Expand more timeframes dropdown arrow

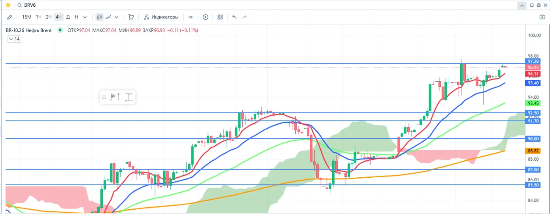coord(85,17)
